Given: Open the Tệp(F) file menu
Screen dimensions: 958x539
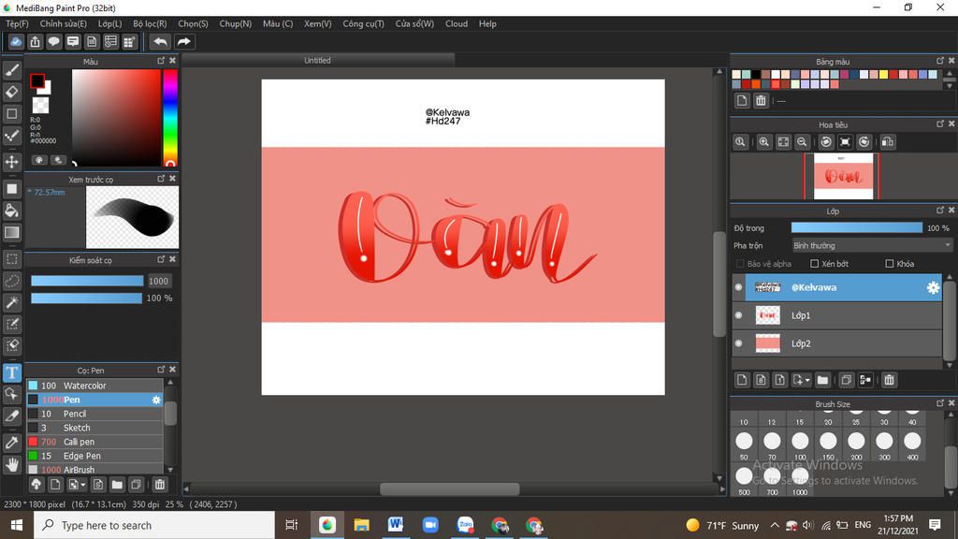Looking at the screenshot, I should click(17, 23).
